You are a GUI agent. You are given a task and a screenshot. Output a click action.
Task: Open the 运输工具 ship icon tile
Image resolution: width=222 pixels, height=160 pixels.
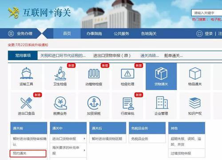(26, 76)
